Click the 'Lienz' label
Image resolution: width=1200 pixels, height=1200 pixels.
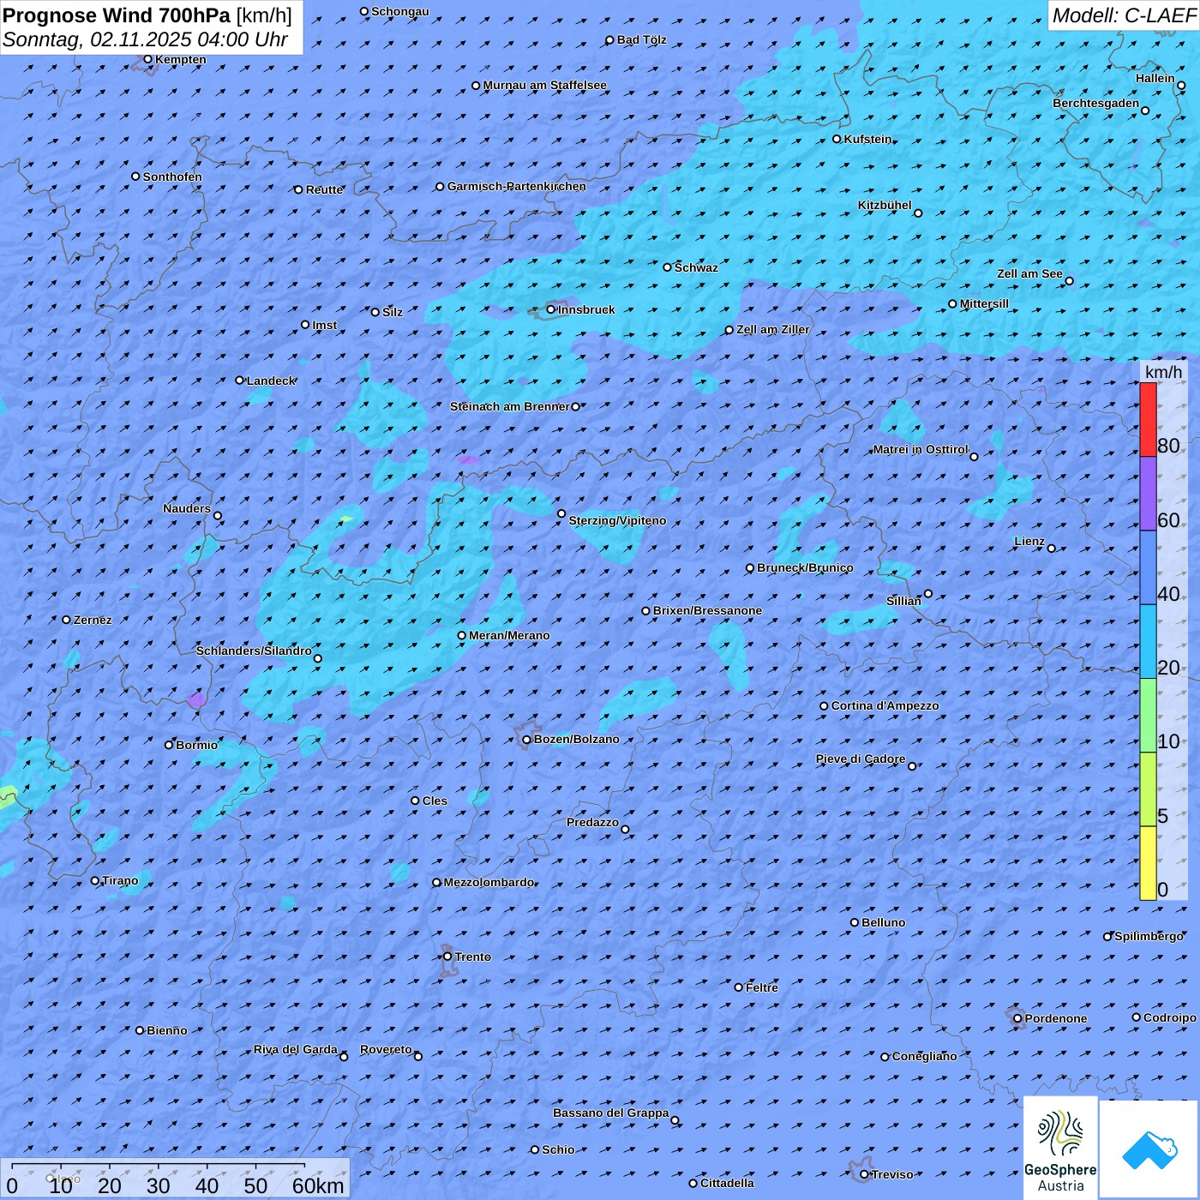point(1029,541)
